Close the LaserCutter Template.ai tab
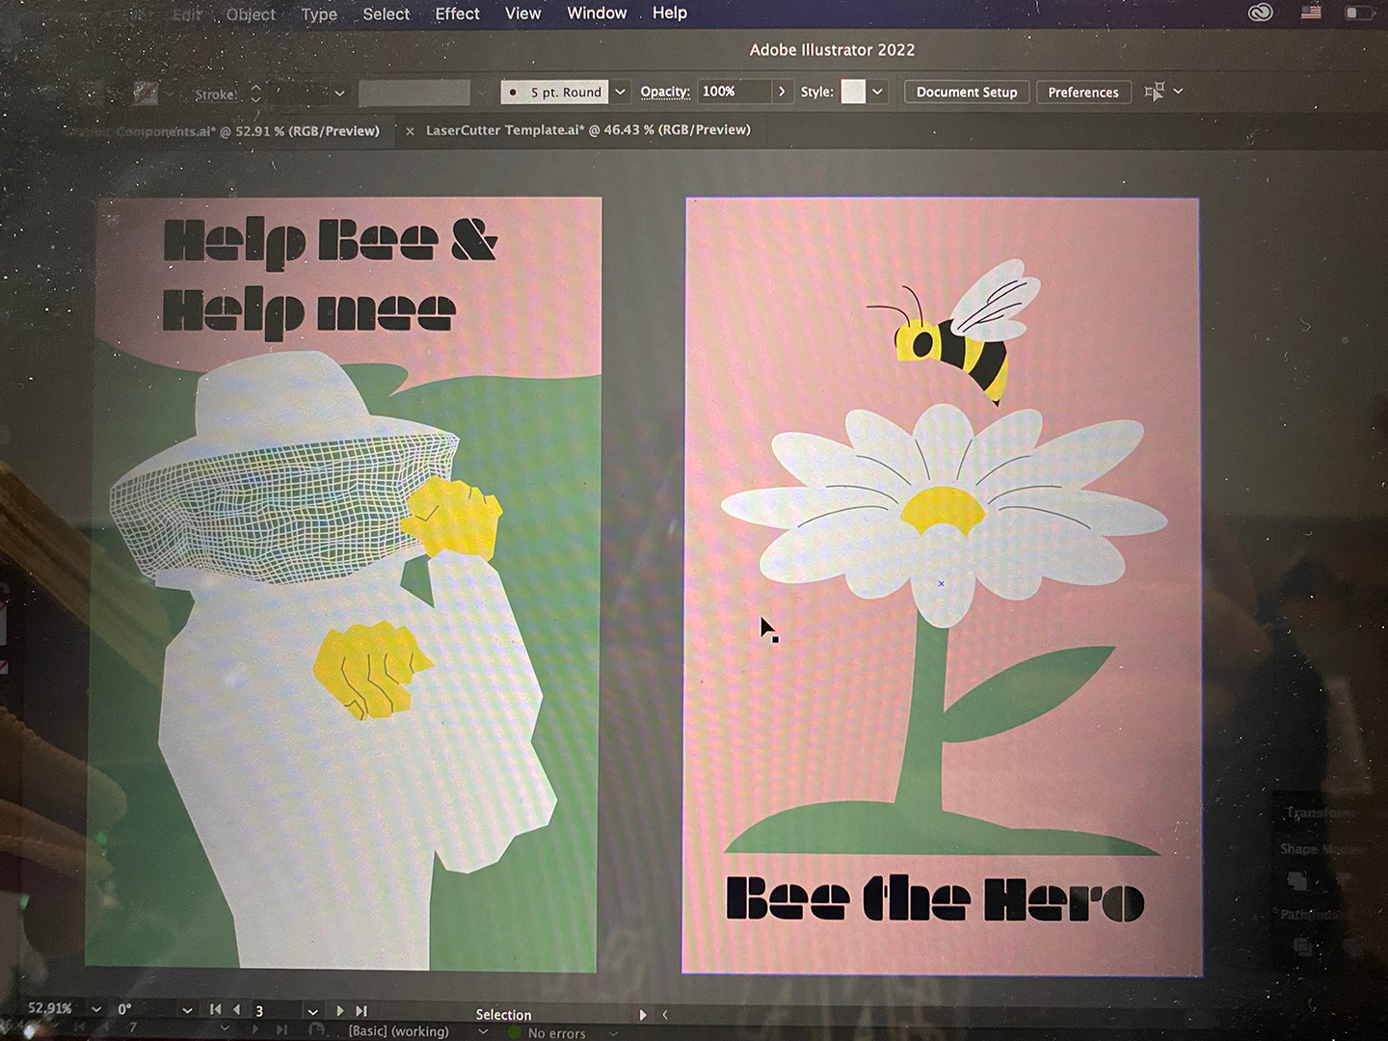This screenshot has width=1388, height=1041. coord(410,131)
